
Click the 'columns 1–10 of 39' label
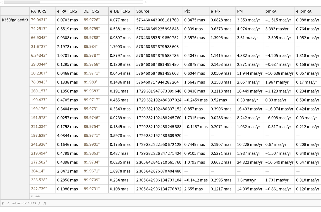24,203
